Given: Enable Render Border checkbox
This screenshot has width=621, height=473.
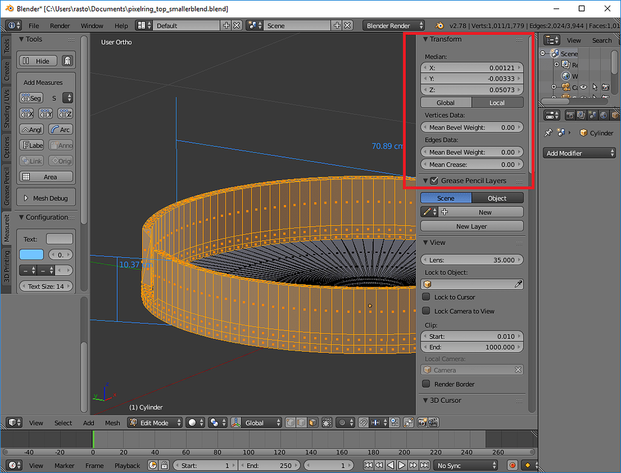Looking at the screenshot, I should [x=426, y=383].
